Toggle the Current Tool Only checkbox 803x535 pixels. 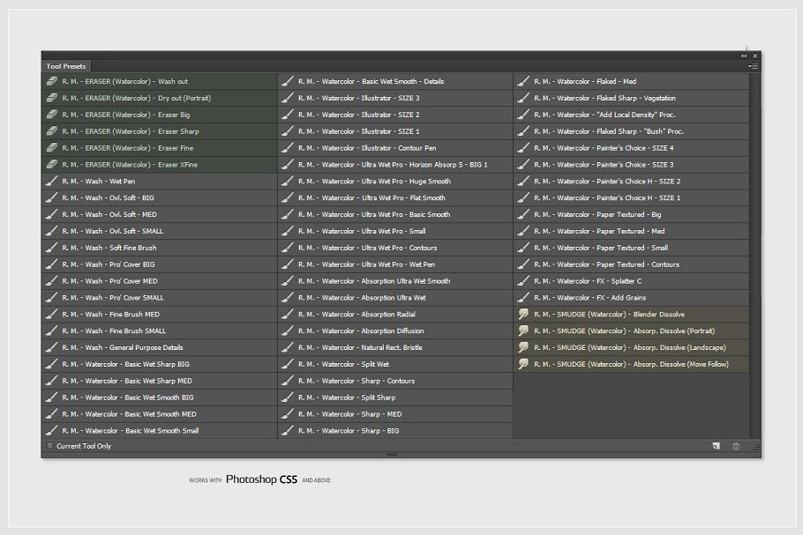50,446
